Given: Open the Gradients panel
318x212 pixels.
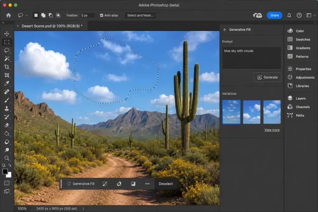Looking at the screenshot, I should (299, 48).
